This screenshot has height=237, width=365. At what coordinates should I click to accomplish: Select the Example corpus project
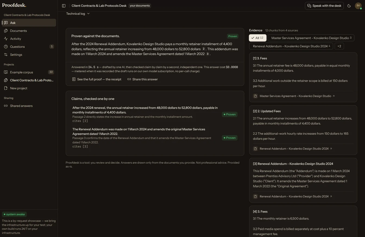click(29, 72)
